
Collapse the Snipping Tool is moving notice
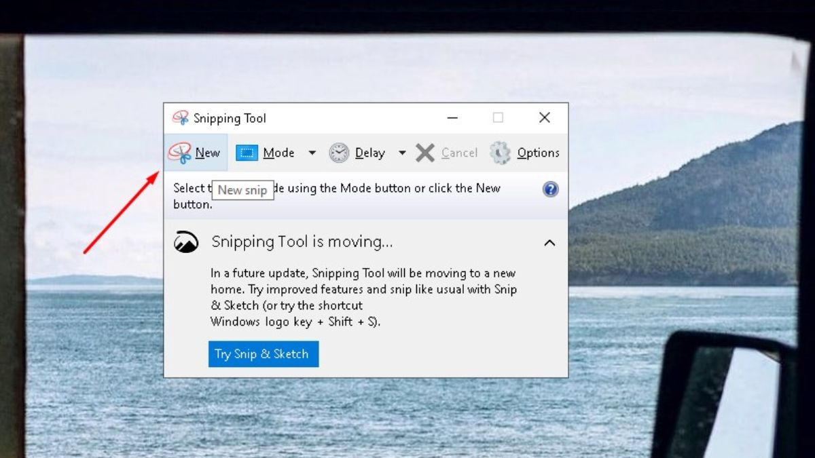point(549,242)
